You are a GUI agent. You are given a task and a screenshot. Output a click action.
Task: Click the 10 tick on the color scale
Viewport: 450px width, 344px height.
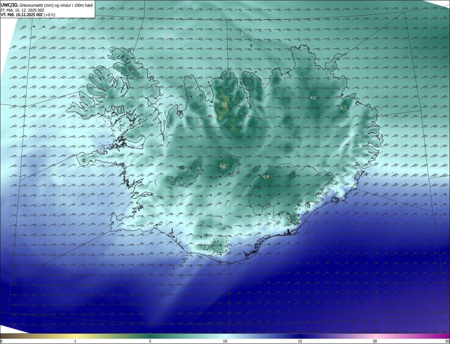225,341
